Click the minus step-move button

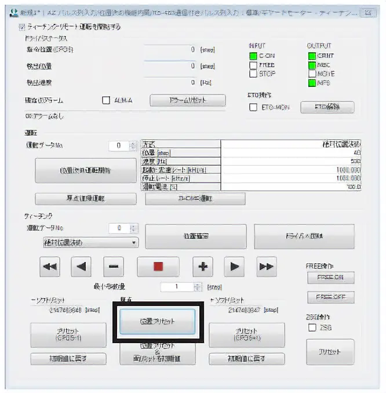(114, 267)
